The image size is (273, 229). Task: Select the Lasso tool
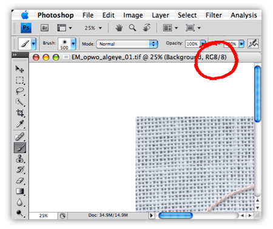coord(19,91)
